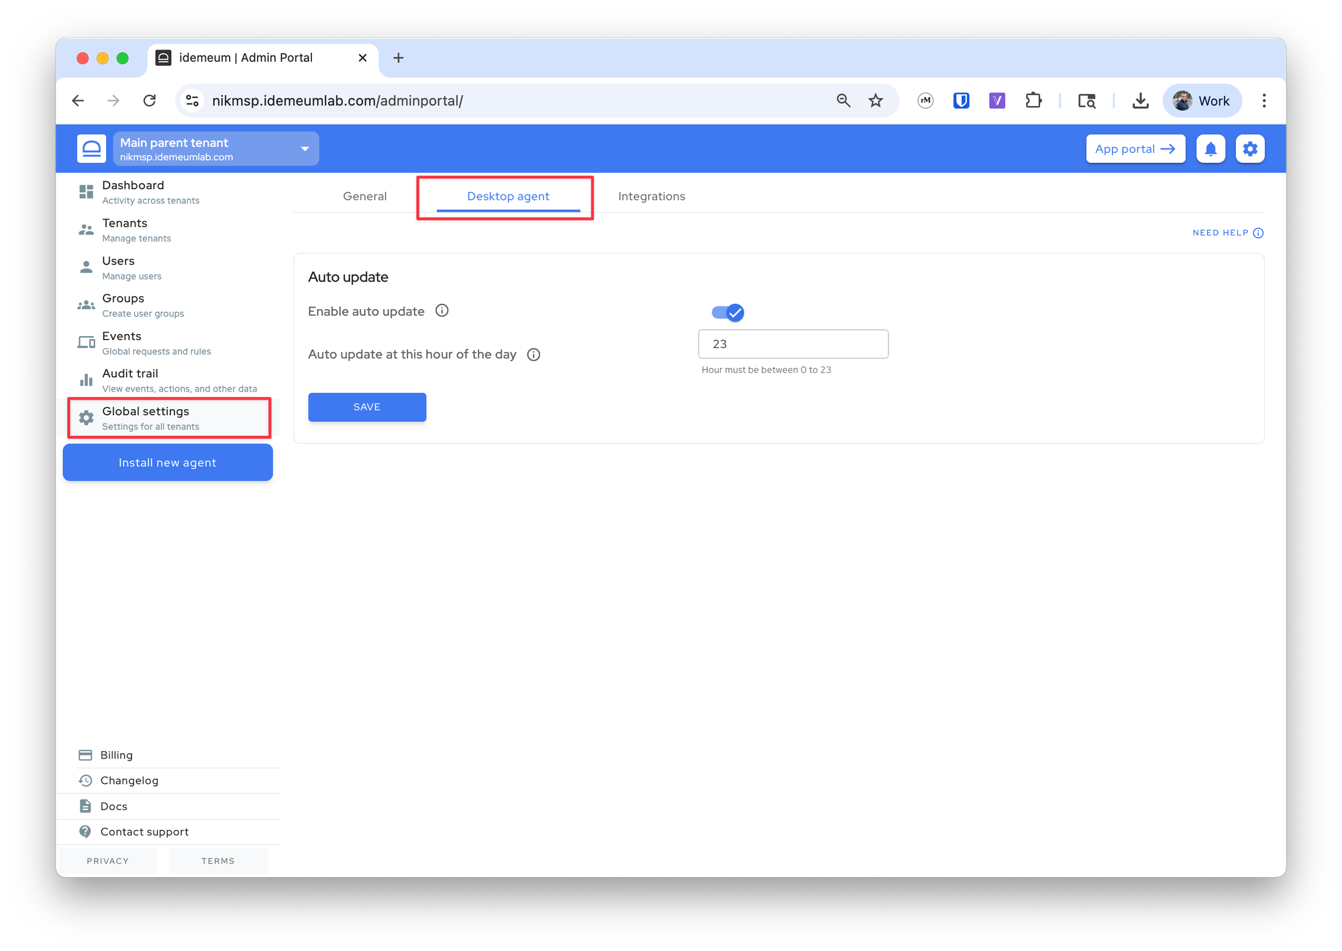1342x951 pixels.
Task: Select the idemeum Admin Portal browser tab
Action: point(262,58)
